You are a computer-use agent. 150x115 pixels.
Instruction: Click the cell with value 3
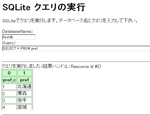click(9, 100)
